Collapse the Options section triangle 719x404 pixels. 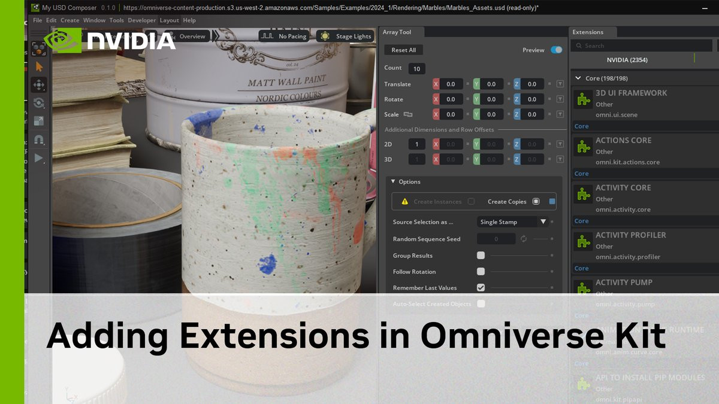click(x=394, y=181)
